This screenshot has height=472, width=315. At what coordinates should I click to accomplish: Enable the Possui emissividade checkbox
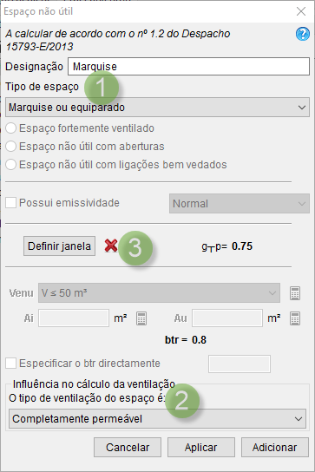click(10, 203)
